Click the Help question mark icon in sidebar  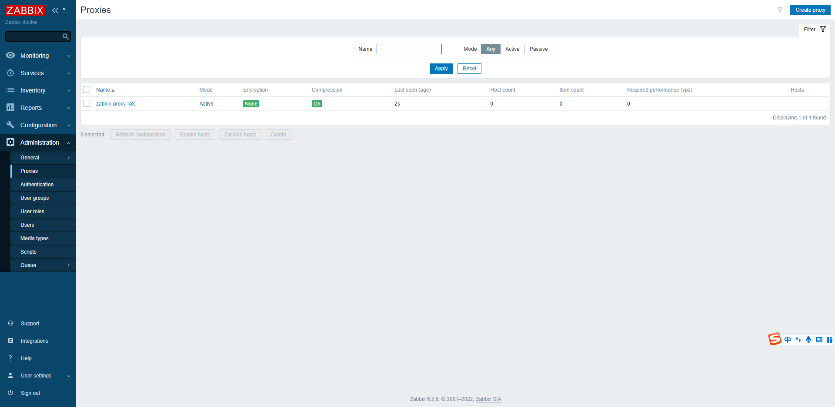[x=10, y=358]
